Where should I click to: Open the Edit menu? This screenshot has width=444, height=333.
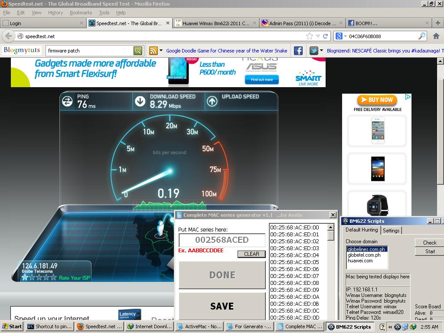(21, 13)
